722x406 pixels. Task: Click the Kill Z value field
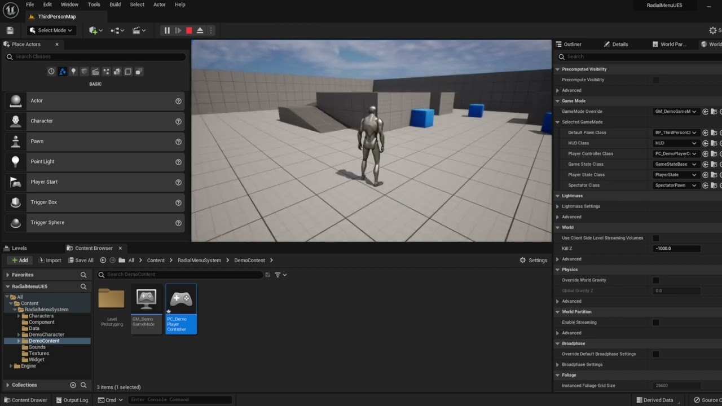(x=676, y=249)
